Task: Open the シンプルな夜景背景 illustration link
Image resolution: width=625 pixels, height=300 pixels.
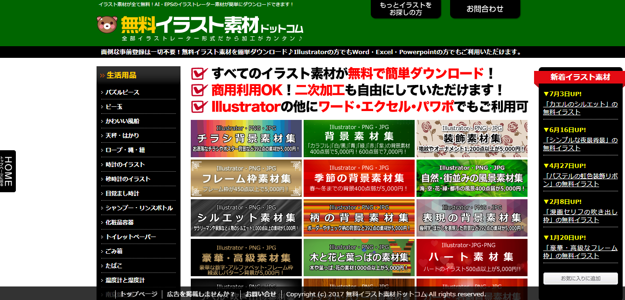Action: pyautogui.click(x=578, y=139)
